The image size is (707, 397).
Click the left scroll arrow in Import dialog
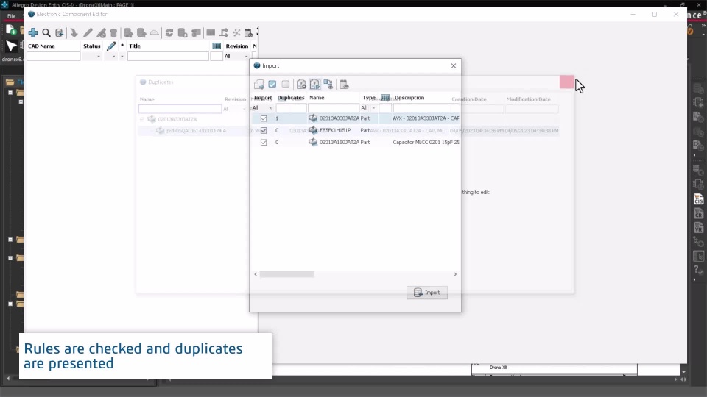click(256, 274)
